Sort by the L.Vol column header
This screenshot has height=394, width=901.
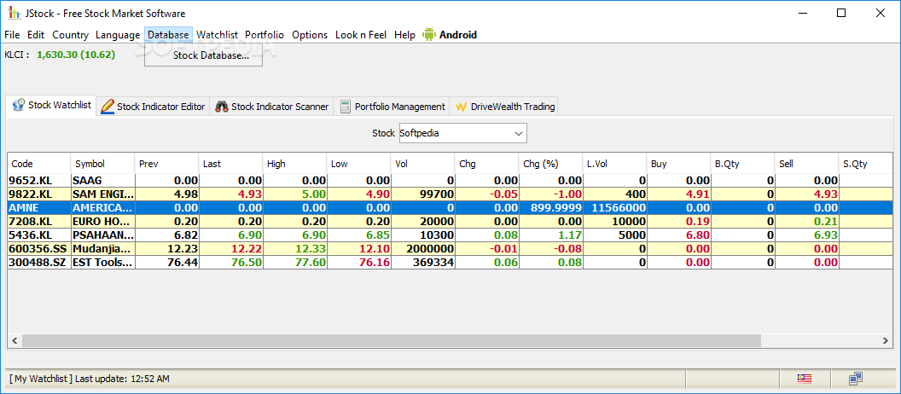(x=615, y=164)
